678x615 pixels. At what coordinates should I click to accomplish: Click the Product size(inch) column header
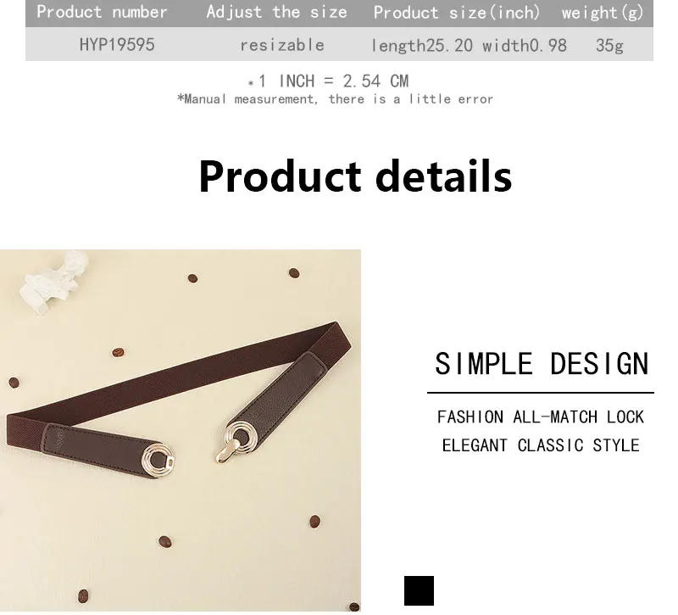pos(457,13)
